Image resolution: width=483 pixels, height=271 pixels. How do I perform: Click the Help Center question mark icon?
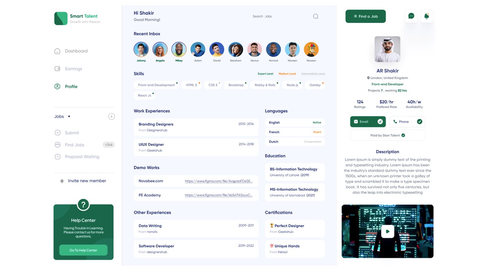(x=83, y=205)
